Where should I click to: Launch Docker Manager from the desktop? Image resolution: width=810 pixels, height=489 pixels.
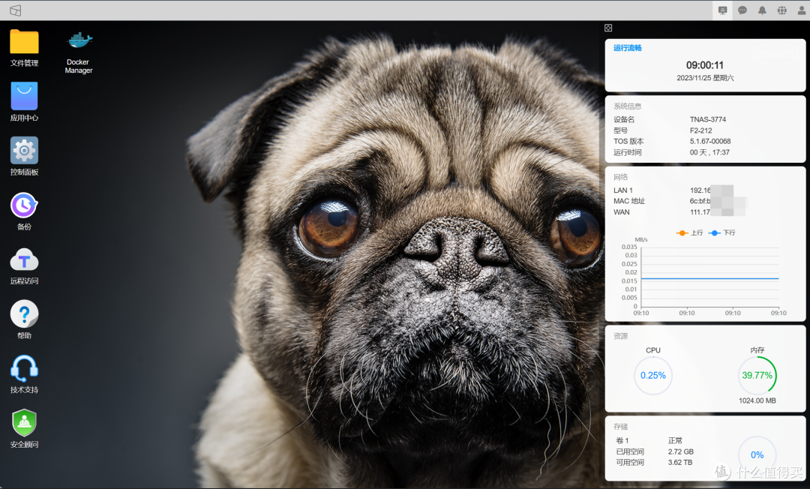pyautogui.click(x=79, y=40)
